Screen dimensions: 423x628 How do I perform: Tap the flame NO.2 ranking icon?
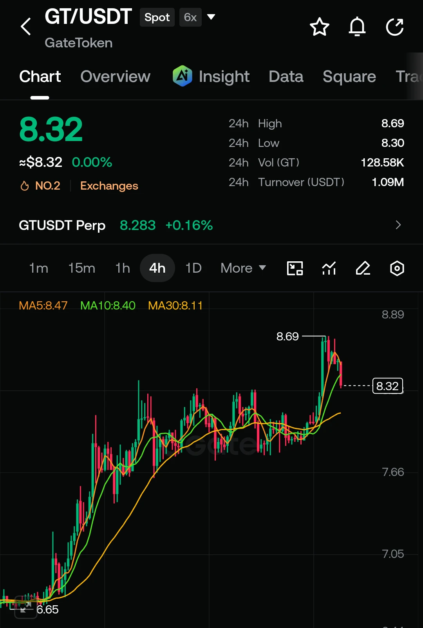[x=25, y=186]
